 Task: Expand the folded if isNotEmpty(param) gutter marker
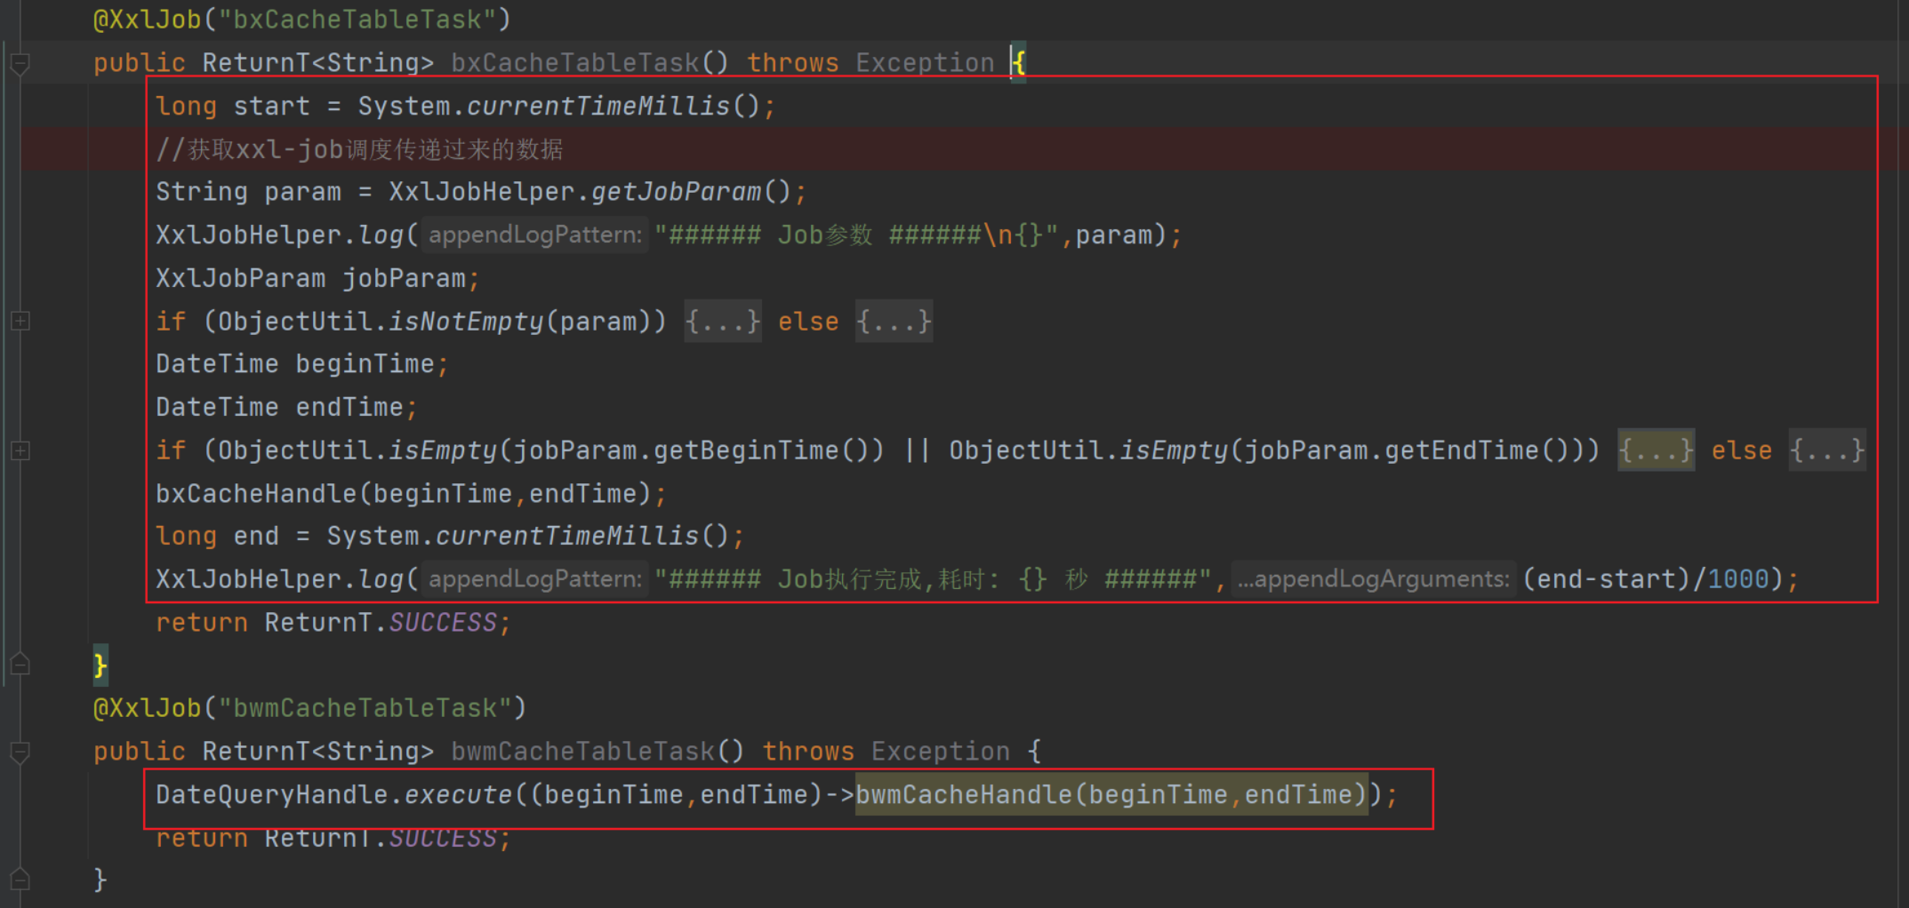click(20, 322)
